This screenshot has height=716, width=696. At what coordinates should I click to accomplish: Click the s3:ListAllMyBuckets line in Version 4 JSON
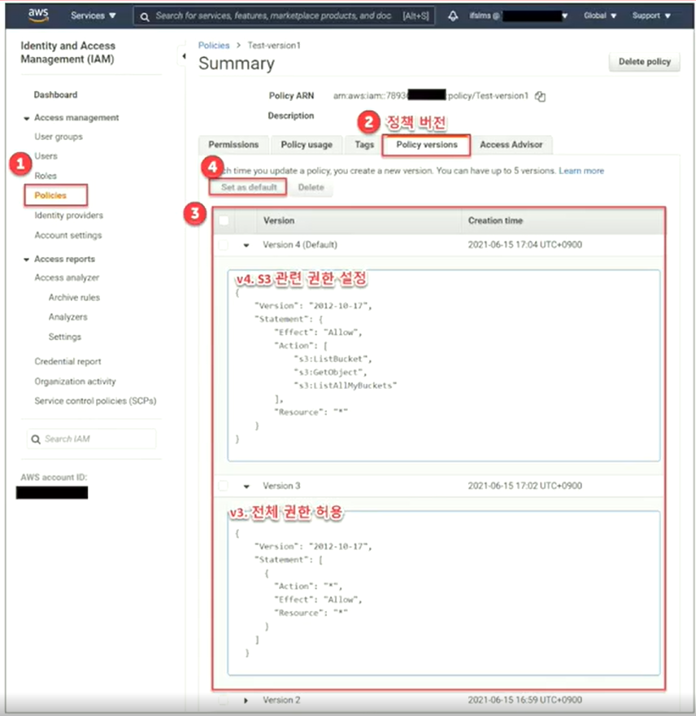click(x=346, y=386)
